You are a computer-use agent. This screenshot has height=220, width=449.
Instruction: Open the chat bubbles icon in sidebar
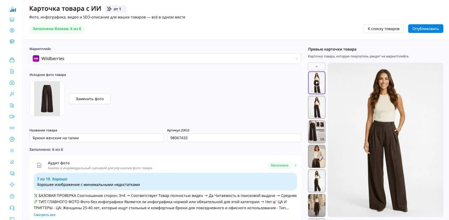click(12, 173)
